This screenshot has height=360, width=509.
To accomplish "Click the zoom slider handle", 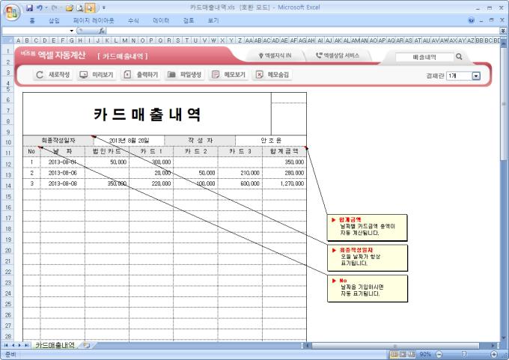I will coord(464,354).
